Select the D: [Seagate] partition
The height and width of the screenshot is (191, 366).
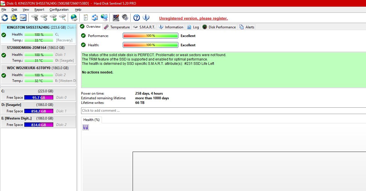(x=38, y=108)
